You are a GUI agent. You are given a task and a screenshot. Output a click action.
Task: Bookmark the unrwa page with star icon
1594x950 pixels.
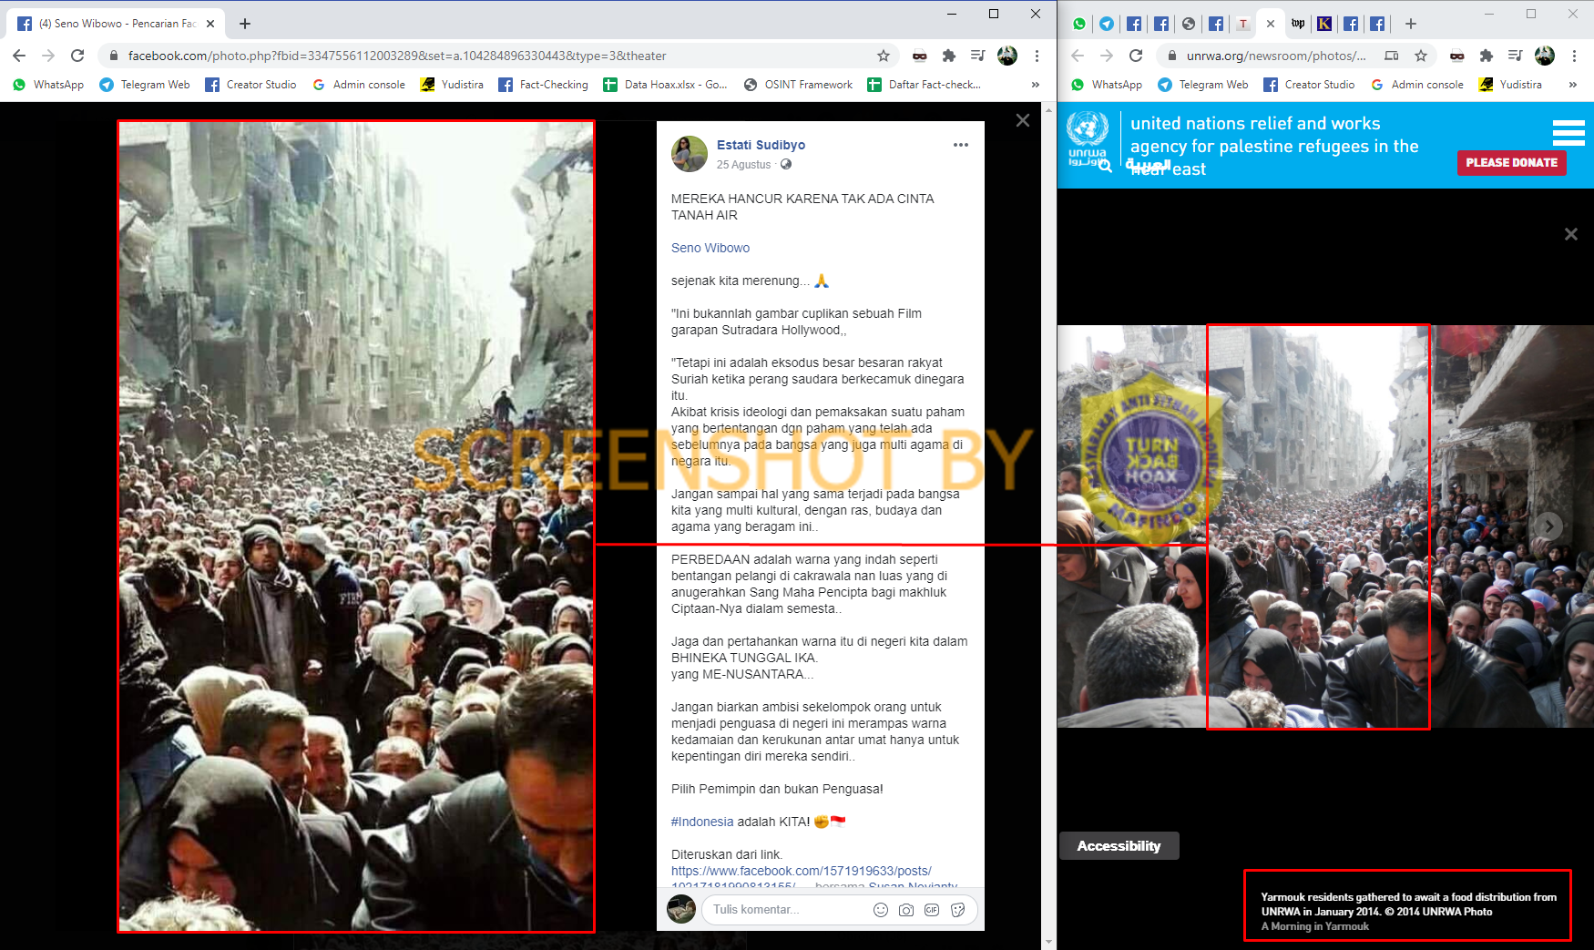1421,56
